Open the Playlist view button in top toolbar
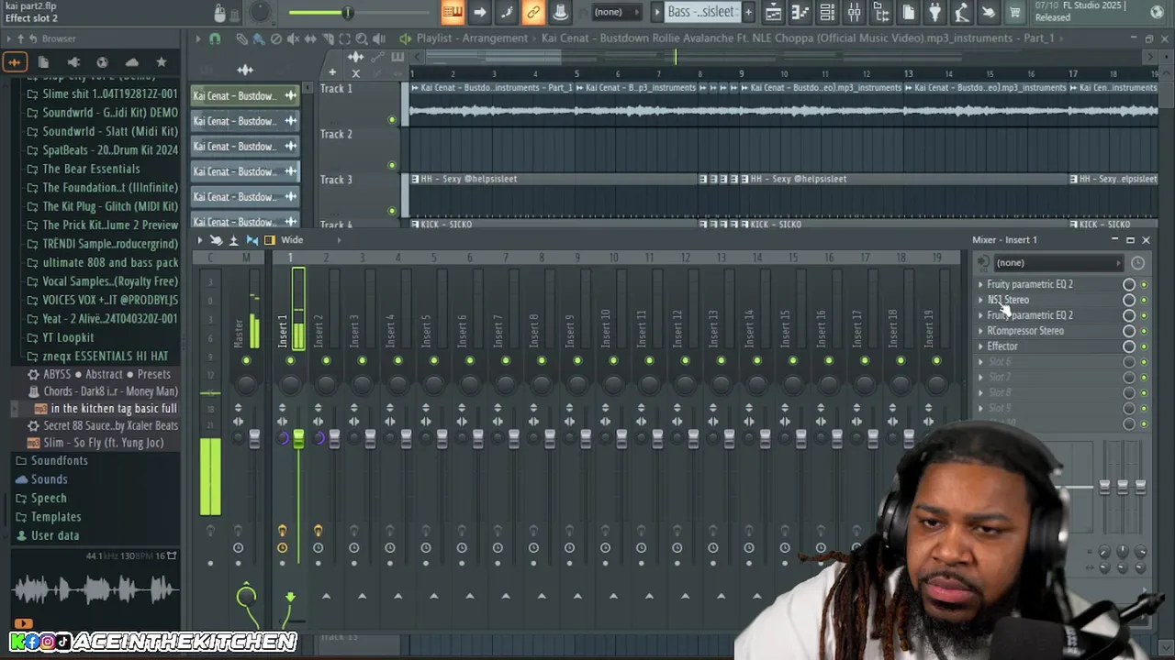This screenshot has height=660, width=1175. (x=773, y=12)
